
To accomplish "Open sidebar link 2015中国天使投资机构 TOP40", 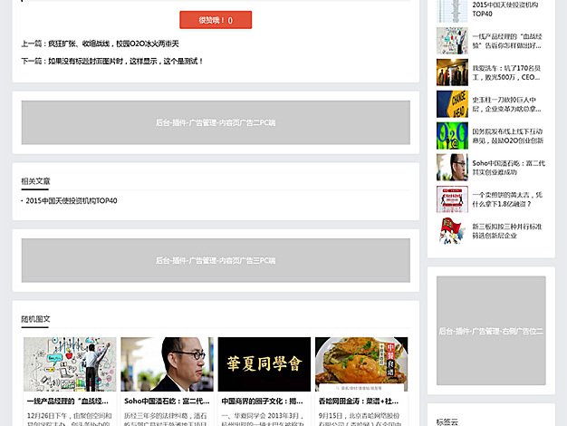I will click(x=505, y=9).
